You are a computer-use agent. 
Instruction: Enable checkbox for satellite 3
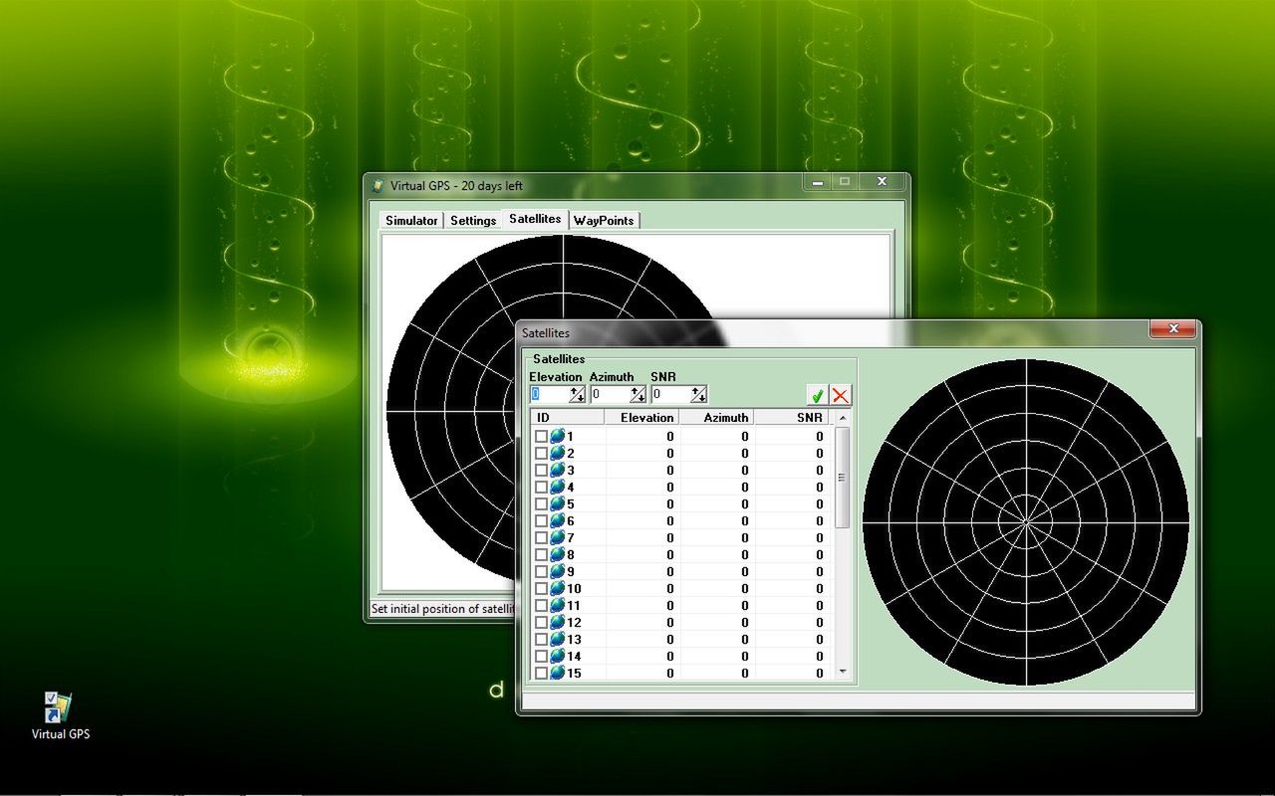(541, 470)
